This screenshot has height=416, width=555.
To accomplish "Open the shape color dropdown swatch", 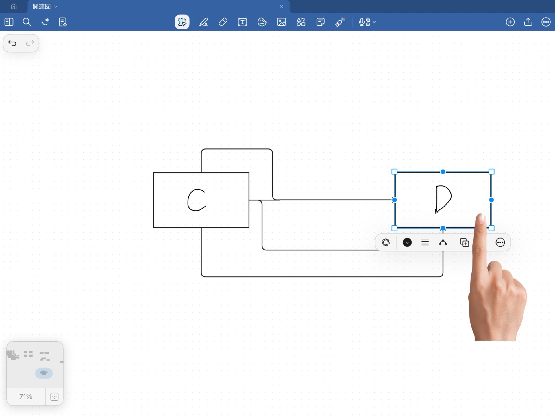I will coord(407,242).
